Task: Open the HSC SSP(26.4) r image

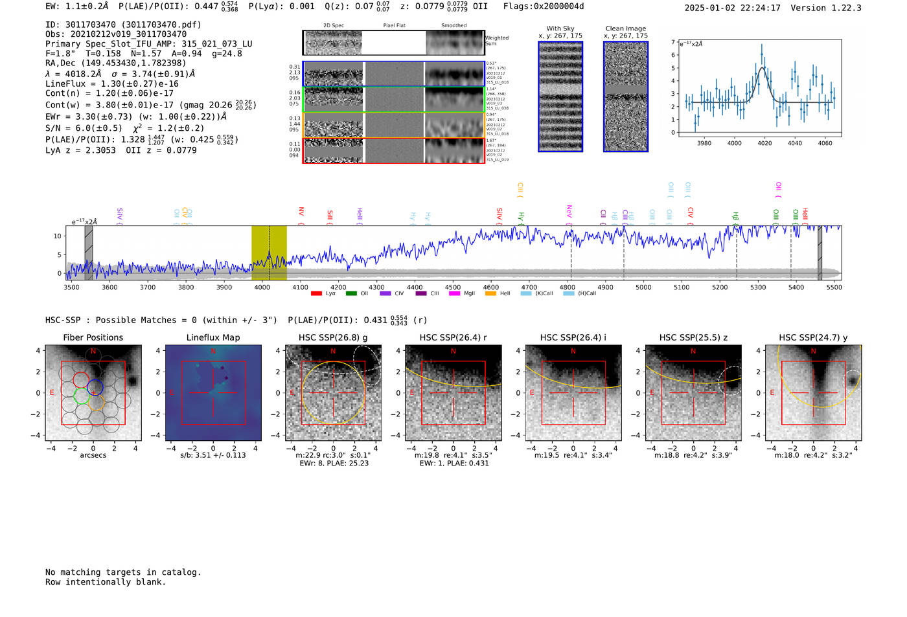Action: click(x=453, y=392)
